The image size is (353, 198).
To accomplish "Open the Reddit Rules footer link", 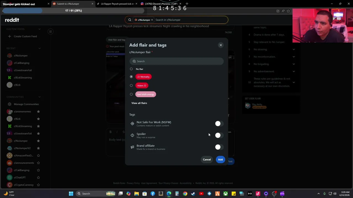I will 119,183.
